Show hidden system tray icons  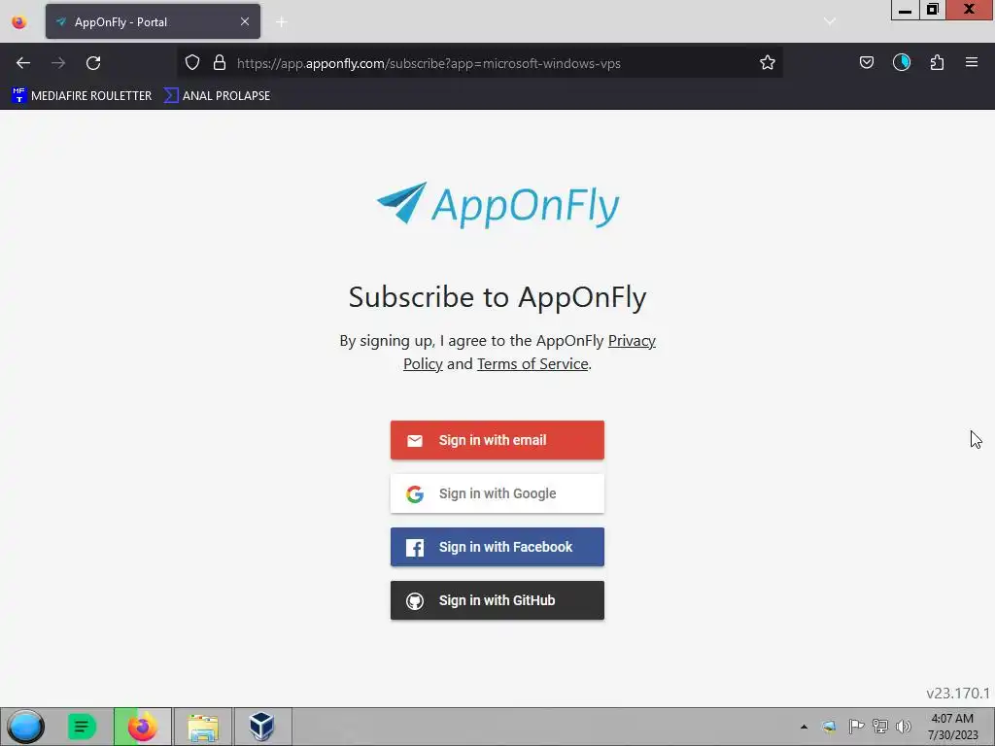tap(804, 727)
